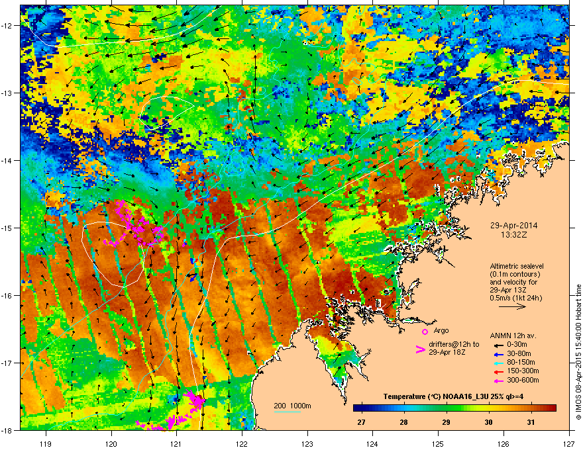Click the latitude axis label -12

[x=7, y=25]
